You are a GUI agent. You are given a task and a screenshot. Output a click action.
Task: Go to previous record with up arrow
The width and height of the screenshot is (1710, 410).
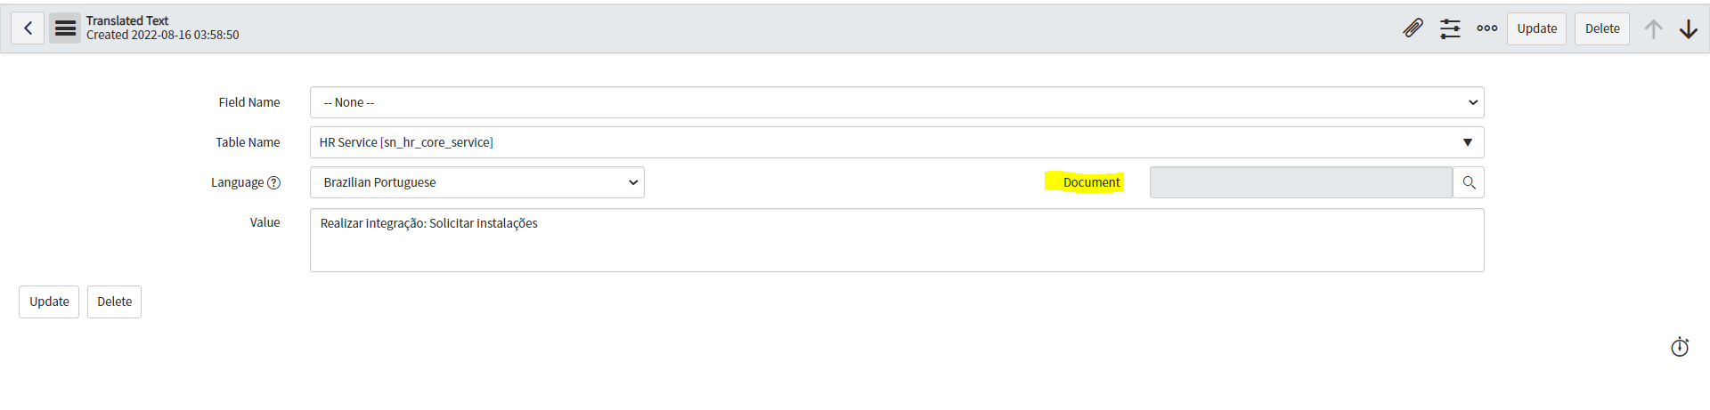pos(1653,28)
